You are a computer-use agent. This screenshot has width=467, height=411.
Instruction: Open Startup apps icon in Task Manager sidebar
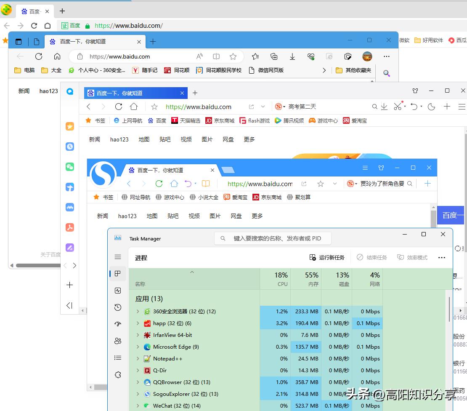click(x=118, y=324)
